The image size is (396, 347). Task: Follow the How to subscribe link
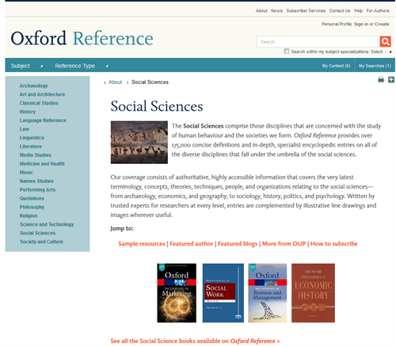(334, 243)
